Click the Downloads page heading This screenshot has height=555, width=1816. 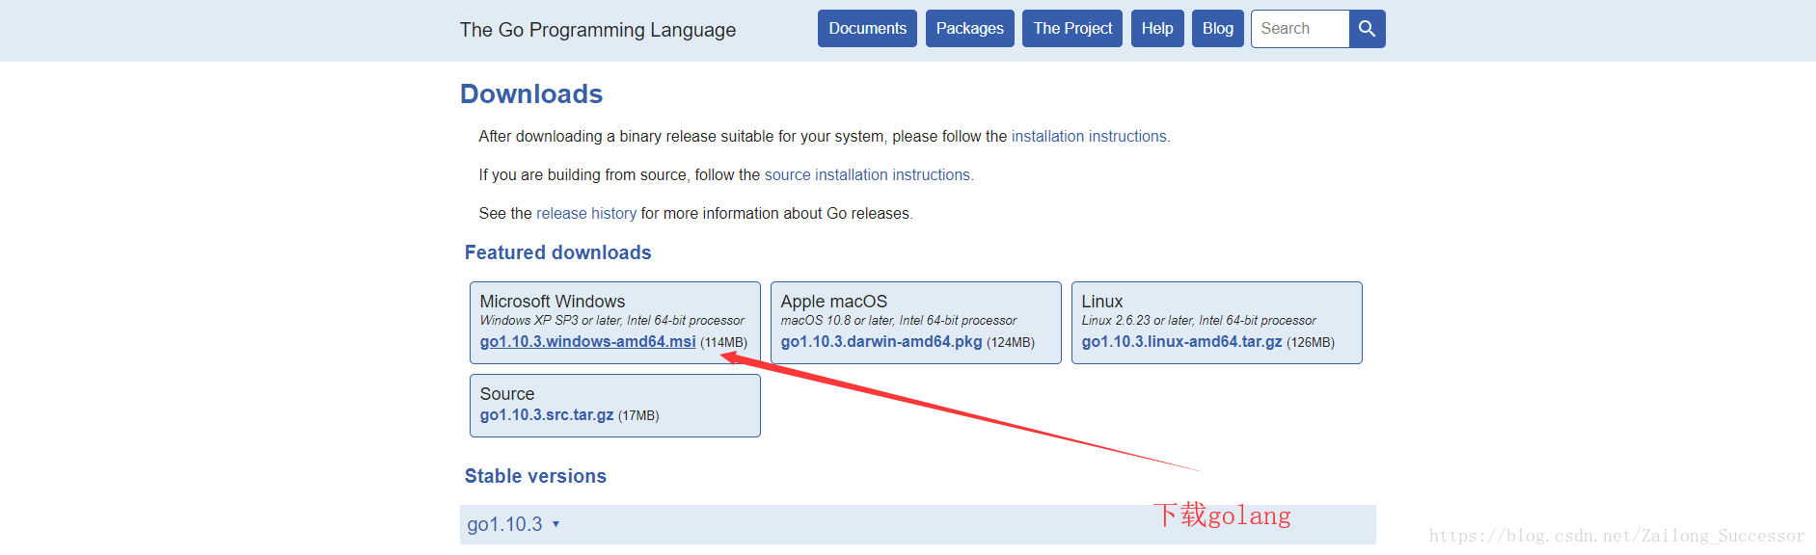click(x=531, y=94)
